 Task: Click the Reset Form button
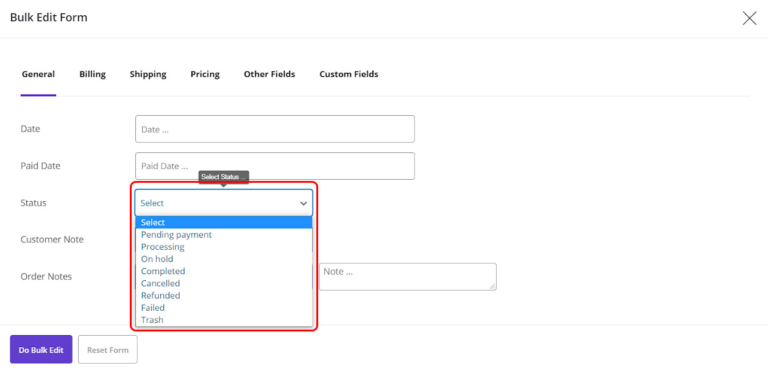[x=108, y=350]
